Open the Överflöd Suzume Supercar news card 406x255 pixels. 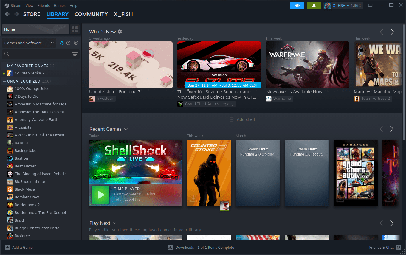coord(219,65)
